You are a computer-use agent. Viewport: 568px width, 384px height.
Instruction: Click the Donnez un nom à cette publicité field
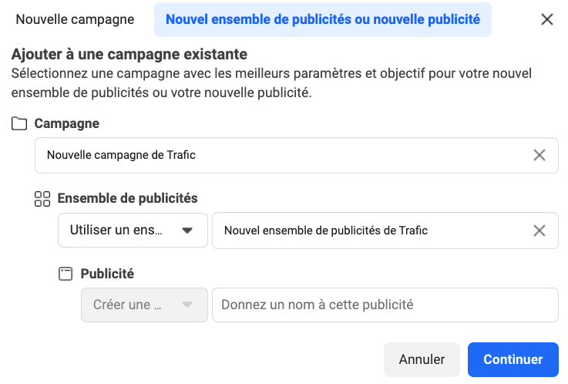point(384,305)
